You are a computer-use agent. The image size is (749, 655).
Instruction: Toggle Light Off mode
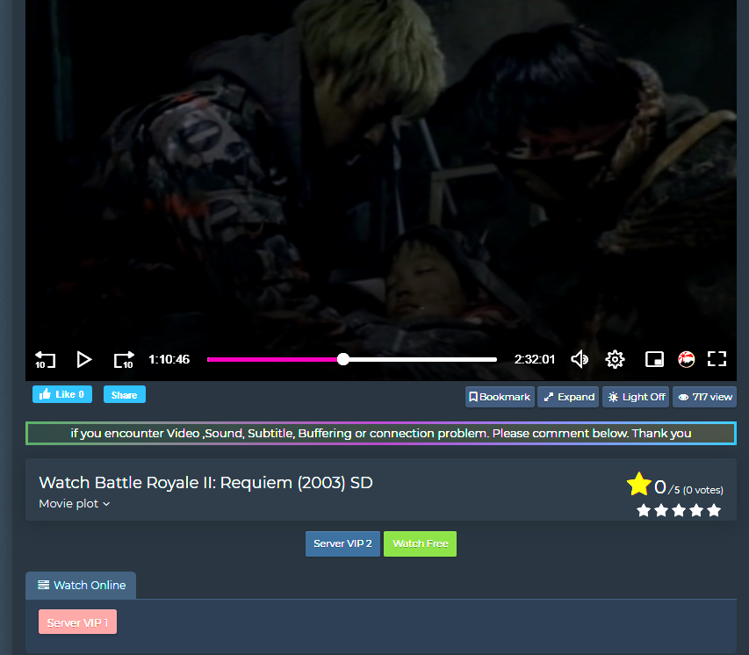pos(636,397)
